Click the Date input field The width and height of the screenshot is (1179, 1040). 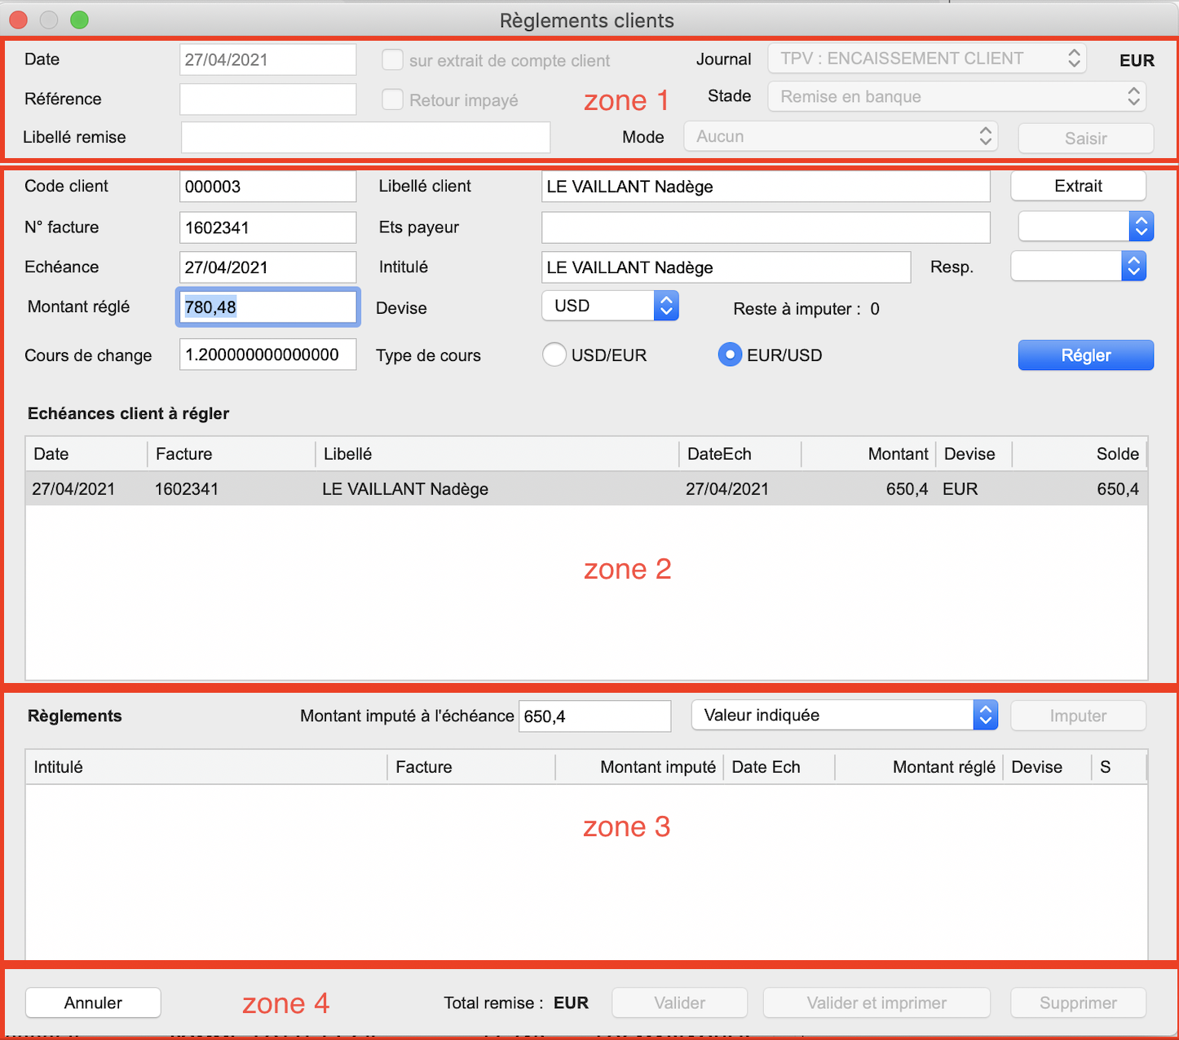pyautogui.click(x=267, y=59)
